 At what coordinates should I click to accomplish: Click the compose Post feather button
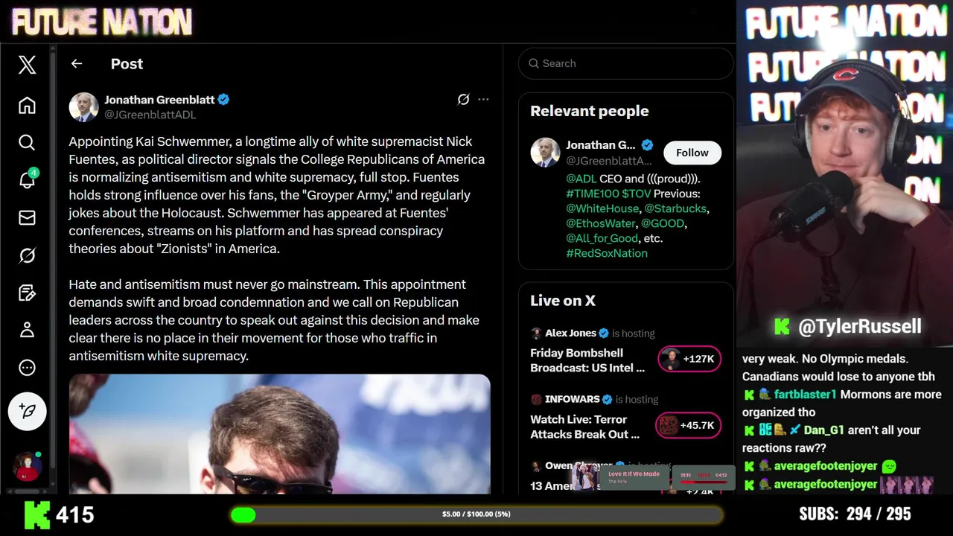point(28,411)
